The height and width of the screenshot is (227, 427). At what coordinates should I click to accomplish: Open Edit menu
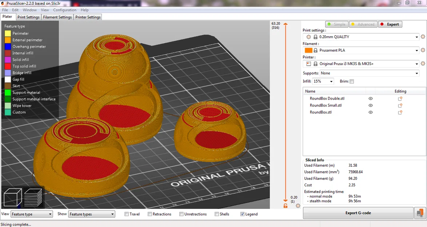coord(15,10)
